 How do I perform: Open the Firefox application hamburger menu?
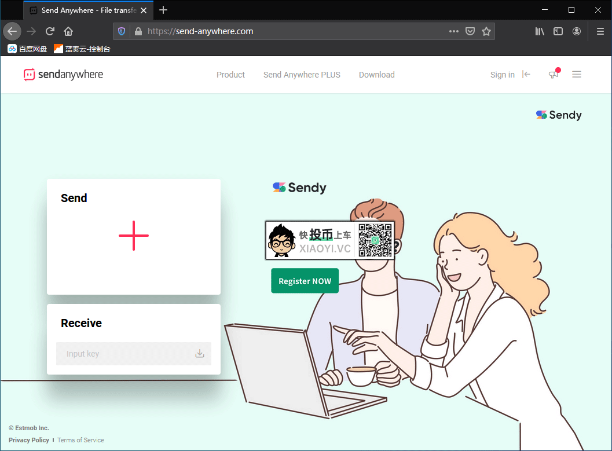(x=600, y=31)
